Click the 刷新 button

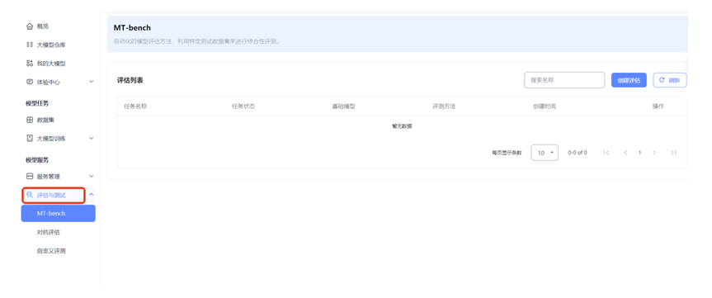[x=670, y=80]
